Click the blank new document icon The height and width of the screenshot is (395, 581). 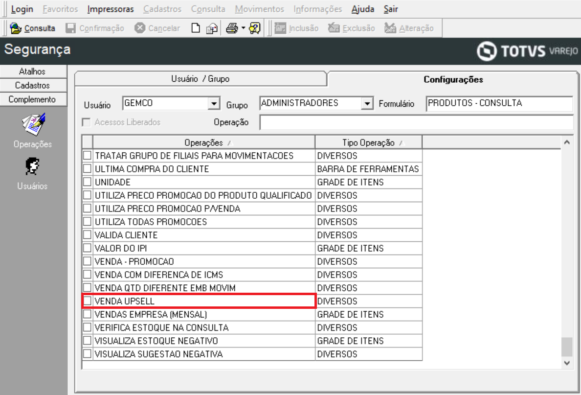pos(196,28)
